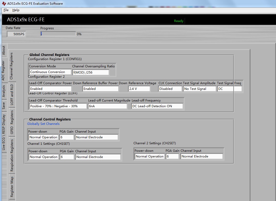276x201 pixels.
Task: Click the ADS1x9x ECG-FE header title
Action: (26, 19)
